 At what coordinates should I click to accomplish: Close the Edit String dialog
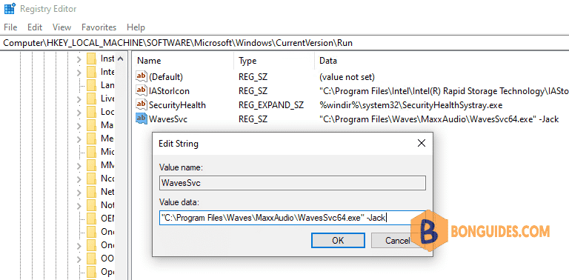[422, 143]
